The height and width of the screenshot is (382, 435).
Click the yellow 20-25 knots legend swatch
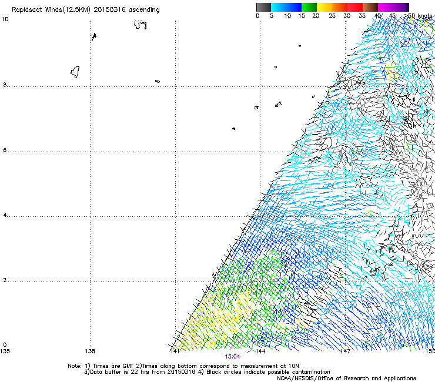(x=324, y=7)
